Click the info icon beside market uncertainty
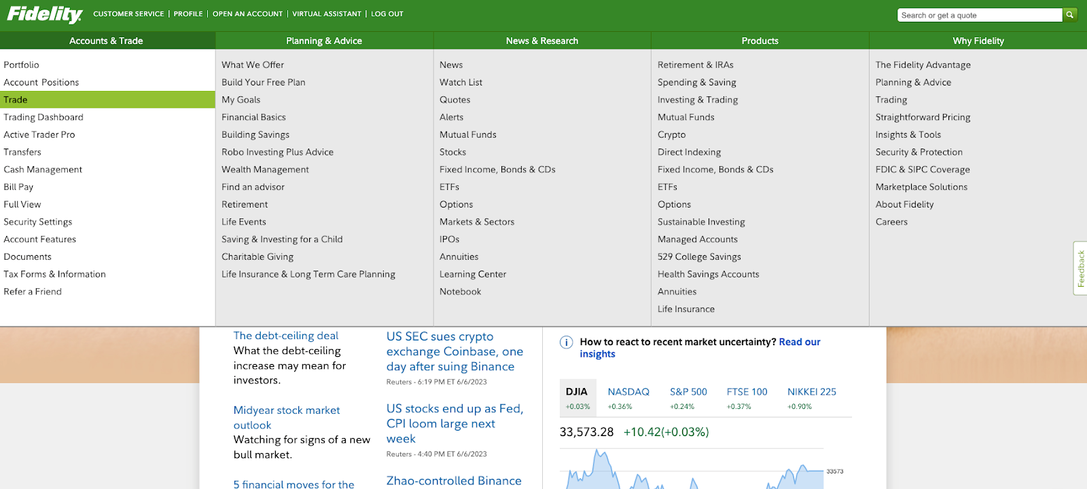1087x489 pixels. coord(566,343)
